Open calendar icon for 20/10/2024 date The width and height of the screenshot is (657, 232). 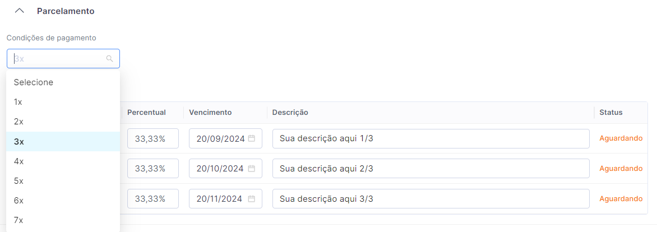[x=252, y=168]
